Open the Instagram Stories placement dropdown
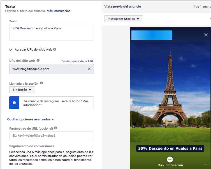 point(124,19)
